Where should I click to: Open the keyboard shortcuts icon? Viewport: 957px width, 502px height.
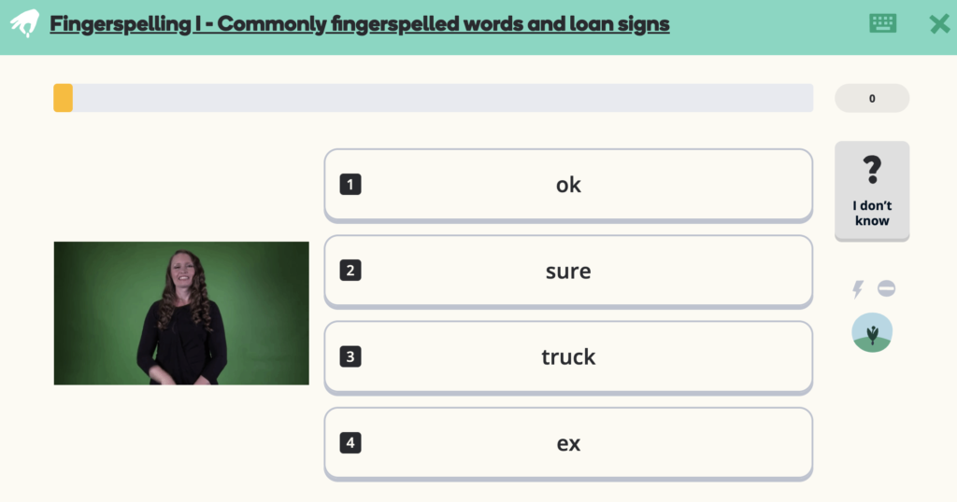(882, 23)
